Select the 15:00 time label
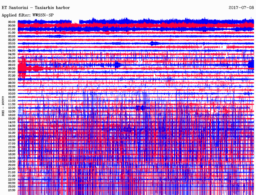 point(12,129)
